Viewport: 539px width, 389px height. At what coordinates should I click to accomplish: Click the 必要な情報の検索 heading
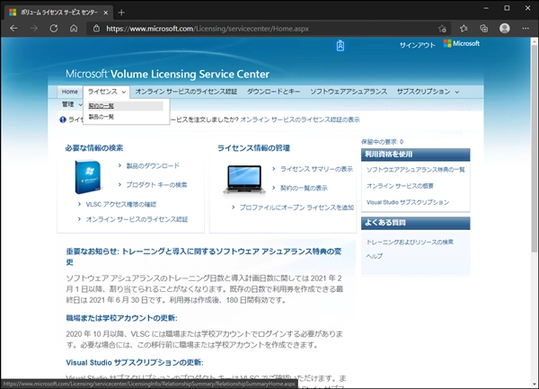tap(94, 148)
